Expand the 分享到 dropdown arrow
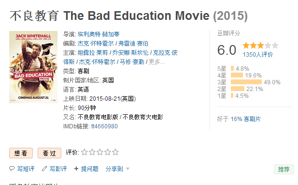 tap(128, 169)
